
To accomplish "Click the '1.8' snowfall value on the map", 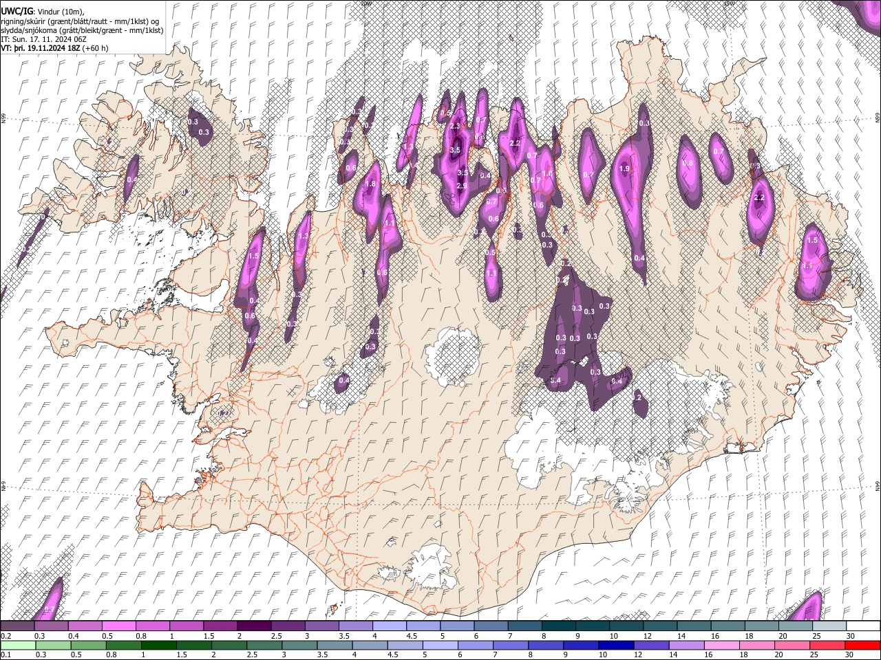I will coord(370,184).
